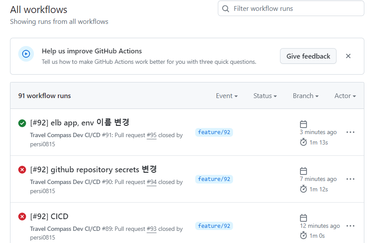
Task: Click red failed icon for github repository secrets run
Action: coord(22,170)
